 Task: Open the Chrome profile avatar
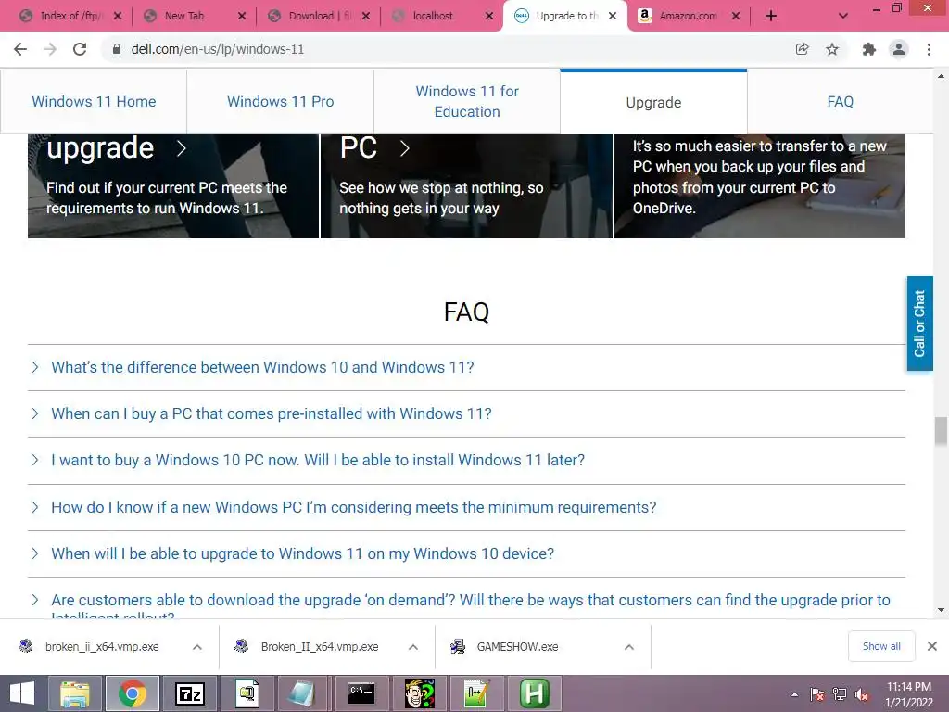[x=899, y=49]
